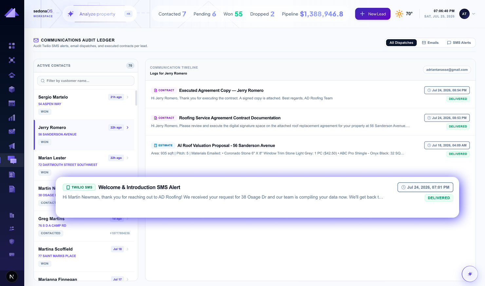Click the contacts list scrollbar
The width and height of the screenshot is (485, 286).
coord(136,98)
